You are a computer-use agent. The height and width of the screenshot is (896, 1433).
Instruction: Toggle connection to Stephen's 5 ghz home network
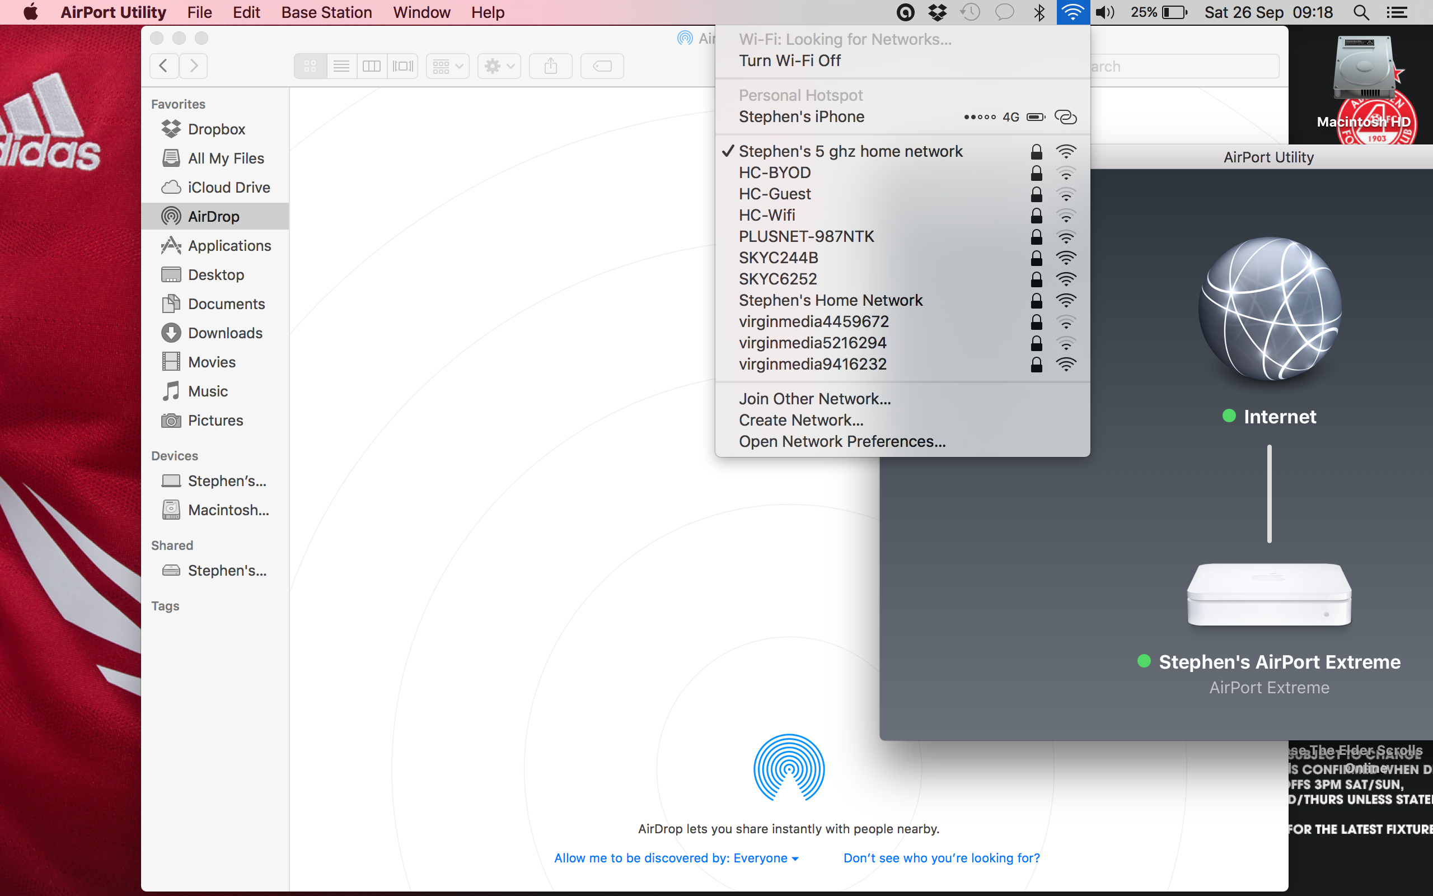point(851,151)
